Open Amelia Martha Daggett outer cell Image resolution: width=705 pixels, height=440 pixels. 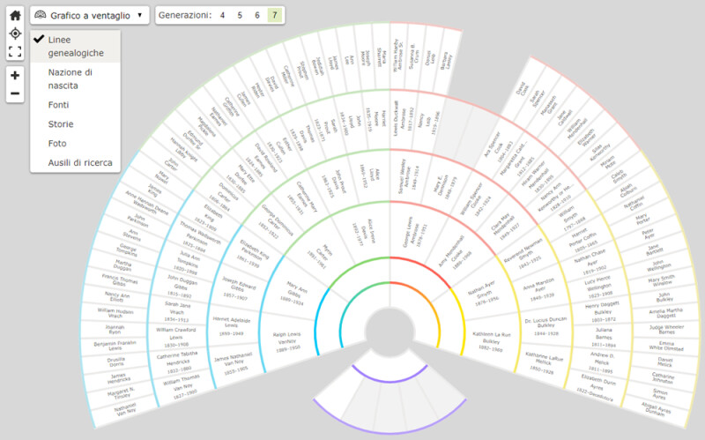click(x=665, y=313)
